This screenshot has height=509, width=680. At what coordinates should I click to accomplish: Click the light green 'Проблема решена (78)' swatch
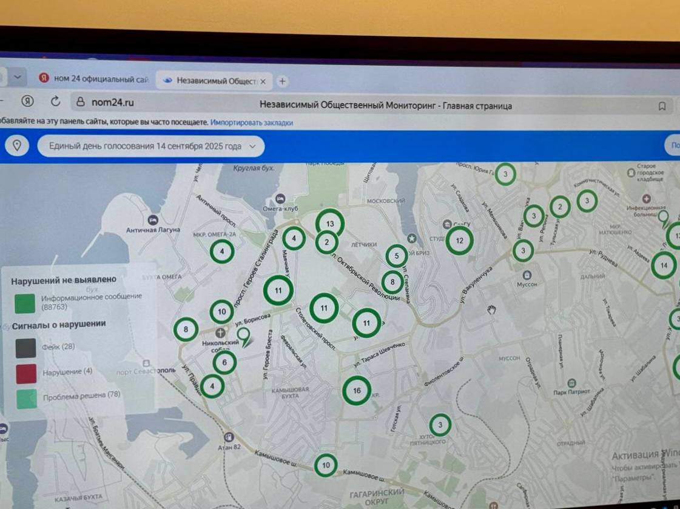[27, 399]
